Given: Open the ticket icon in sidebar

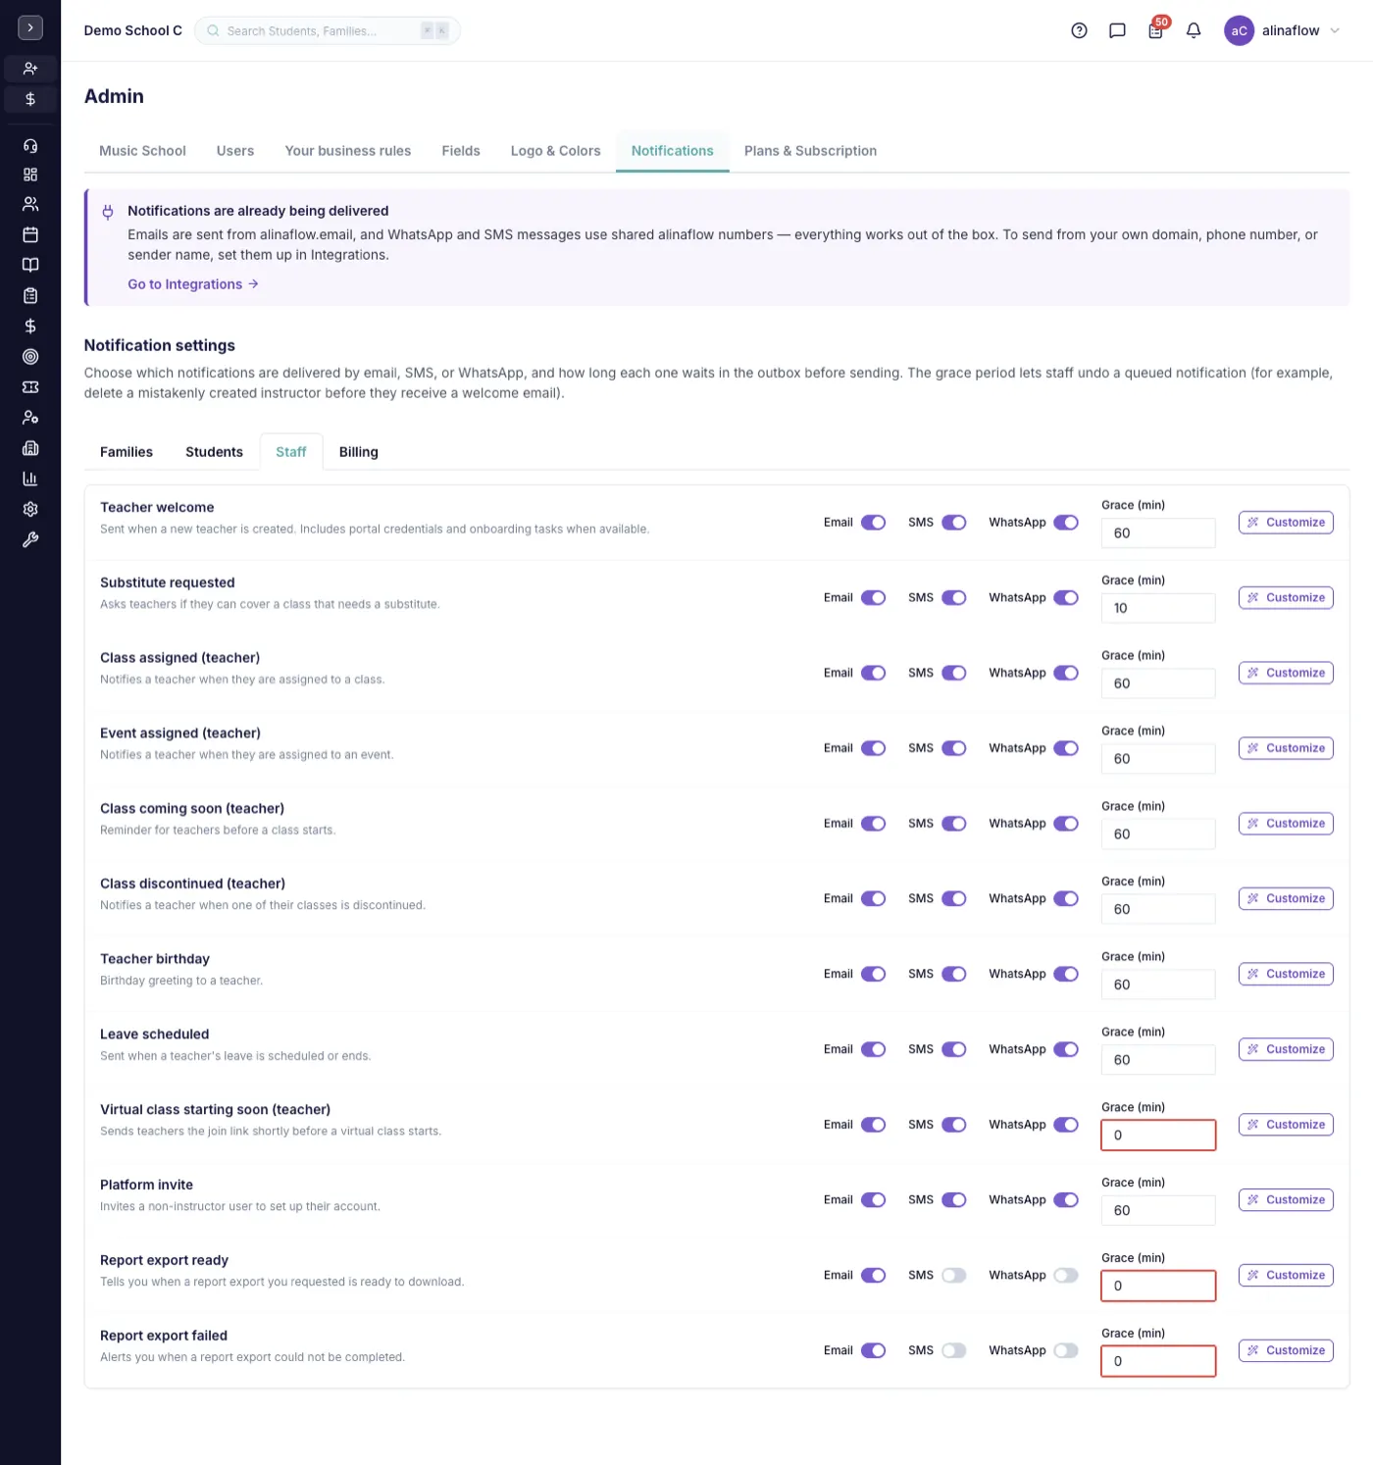Looking at the screenshot, I should tap(30, 387).
